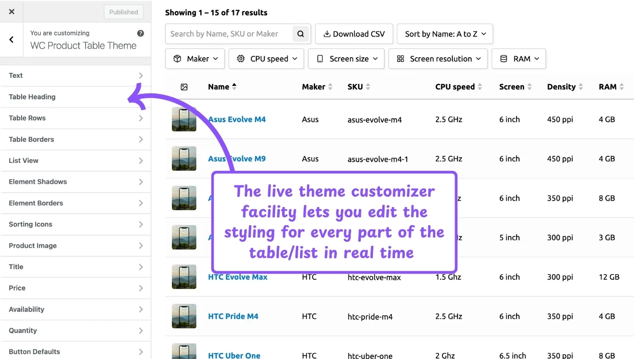Screen dimensions: 634x359
Task: Open the List View section
Action: (x=76, y=160)
